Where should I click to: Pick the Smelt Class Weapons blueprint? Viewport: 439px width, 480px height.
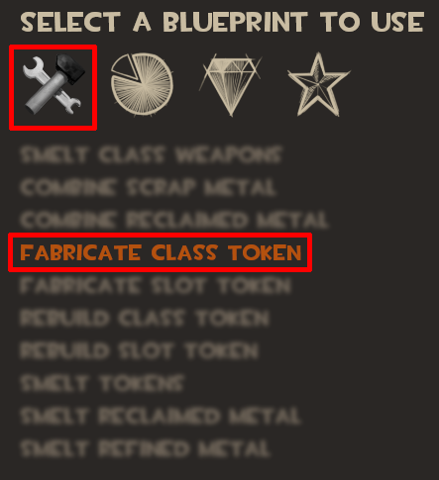click(x=152, y=154)
